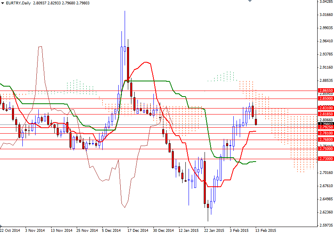Image resolution: width=334 pixels, height=233 pixels.
Task: Collapse the EURTRY,Daily info arrow
Action: pos(3,3)
